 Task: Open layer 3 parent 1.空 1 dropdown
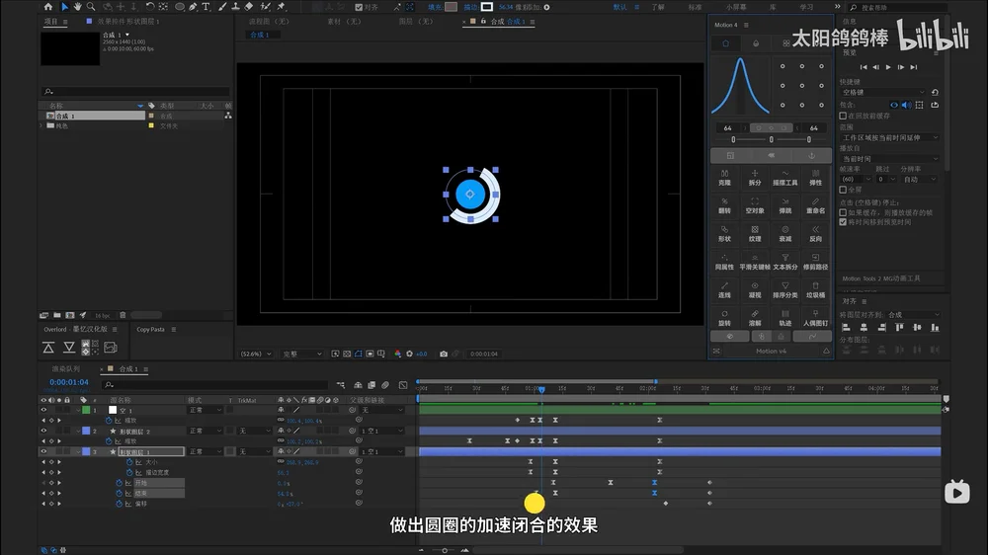click(381, 451)
